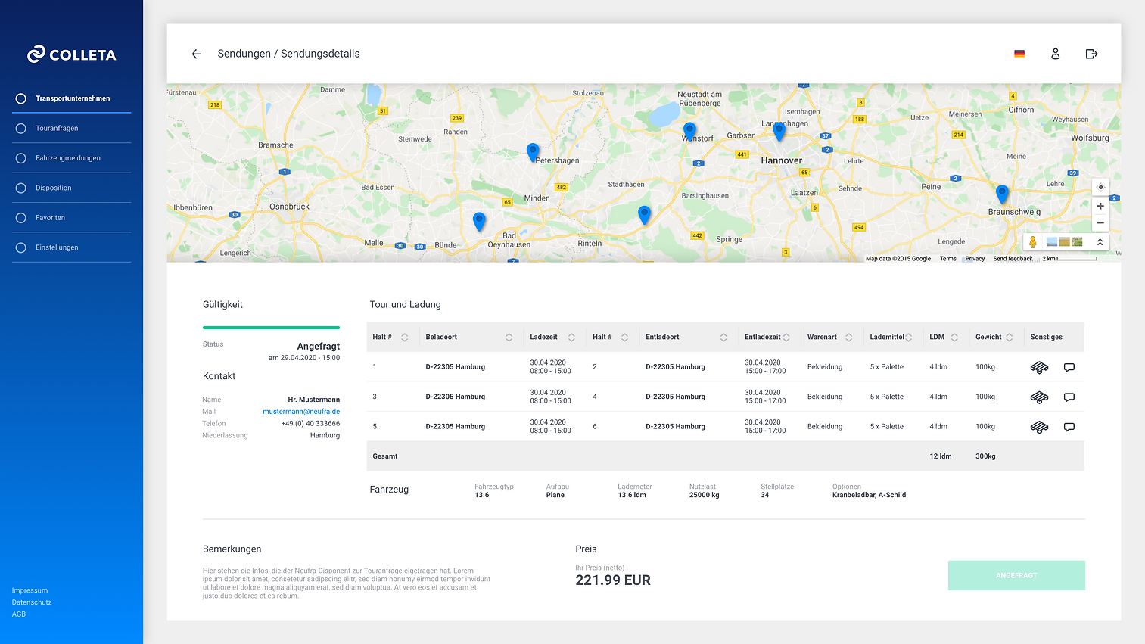
Task: Select the map pin west of Bad Oeynhausen
Action: [x=479, y=221]
